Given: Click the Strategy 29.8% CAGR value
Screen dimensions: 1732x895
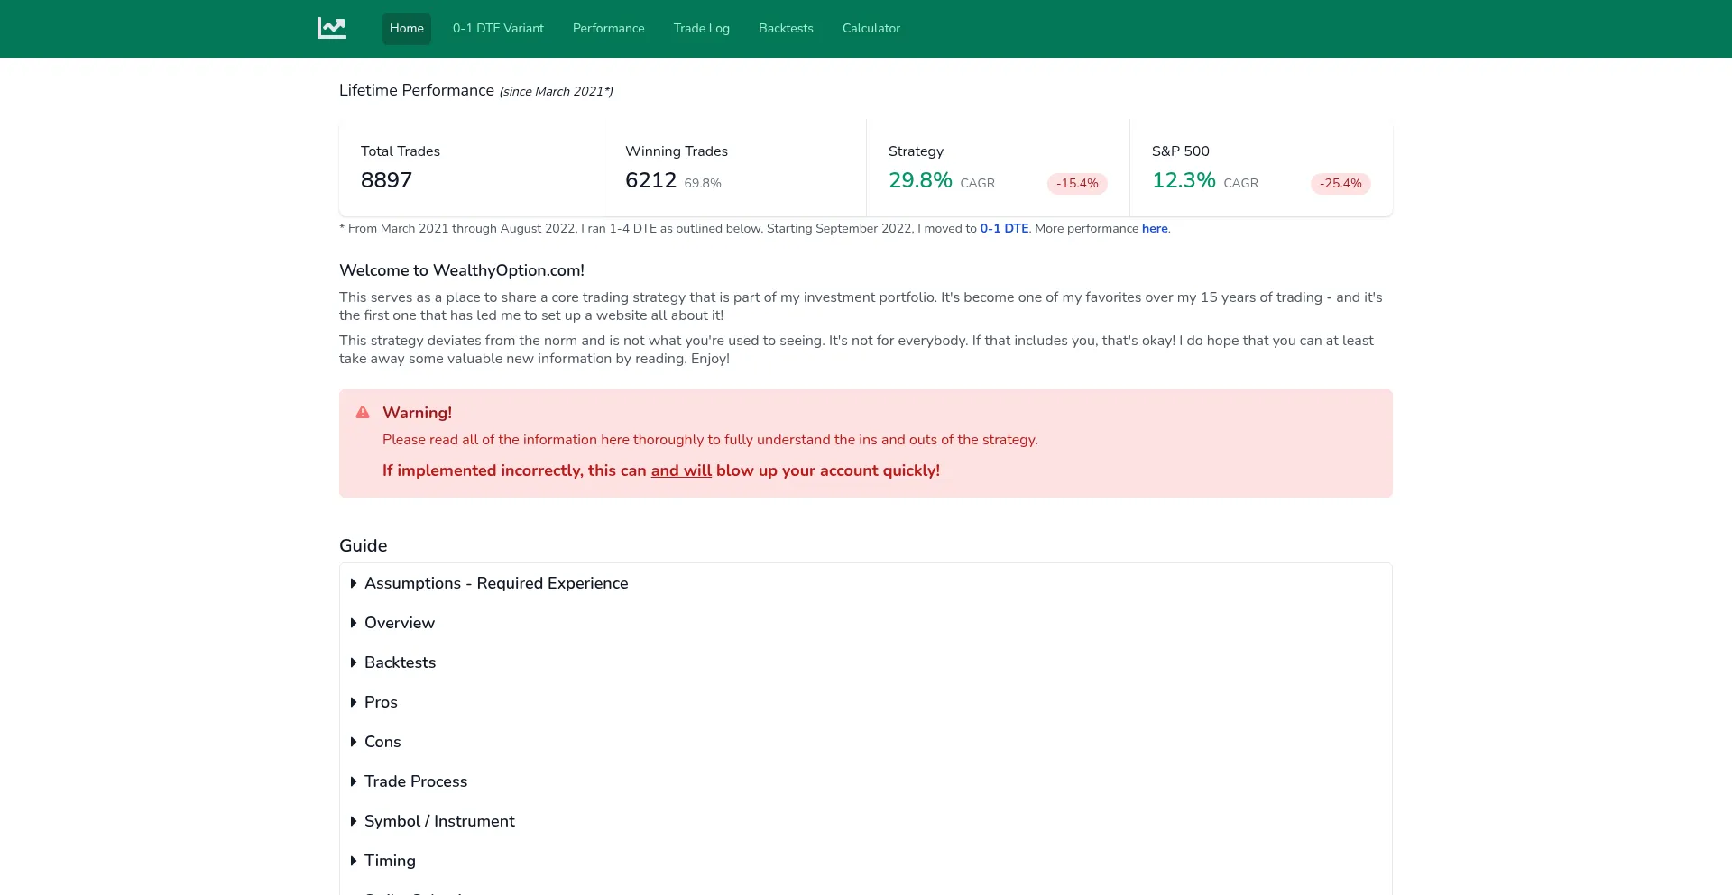Looking at the screenshot, I should [x=920, y=180].
